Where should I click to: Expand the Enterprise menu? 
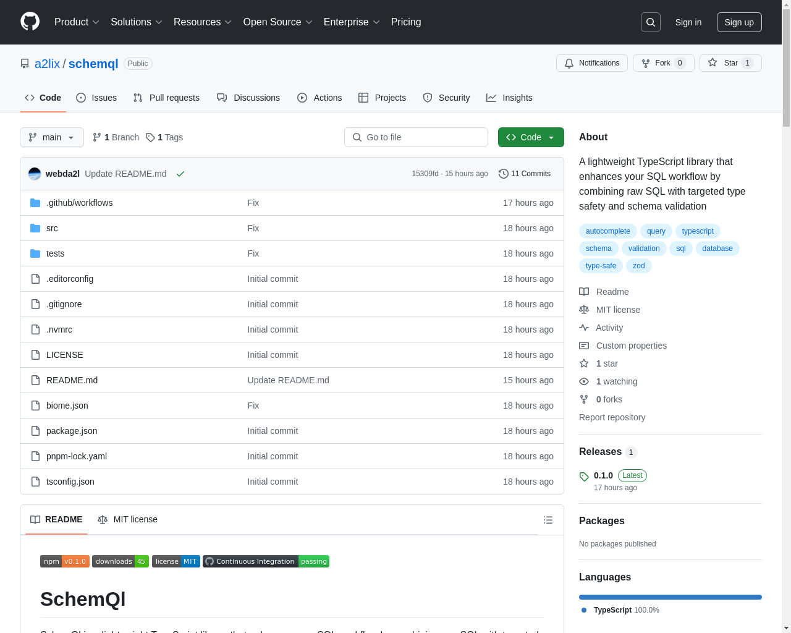pyautogui.click(x=352, y=22)
